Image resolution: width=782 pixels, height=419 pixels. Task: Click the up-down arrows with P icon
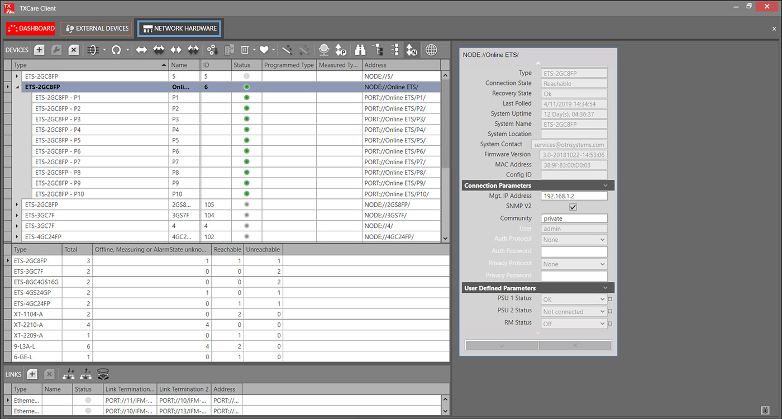click(341, 50)
